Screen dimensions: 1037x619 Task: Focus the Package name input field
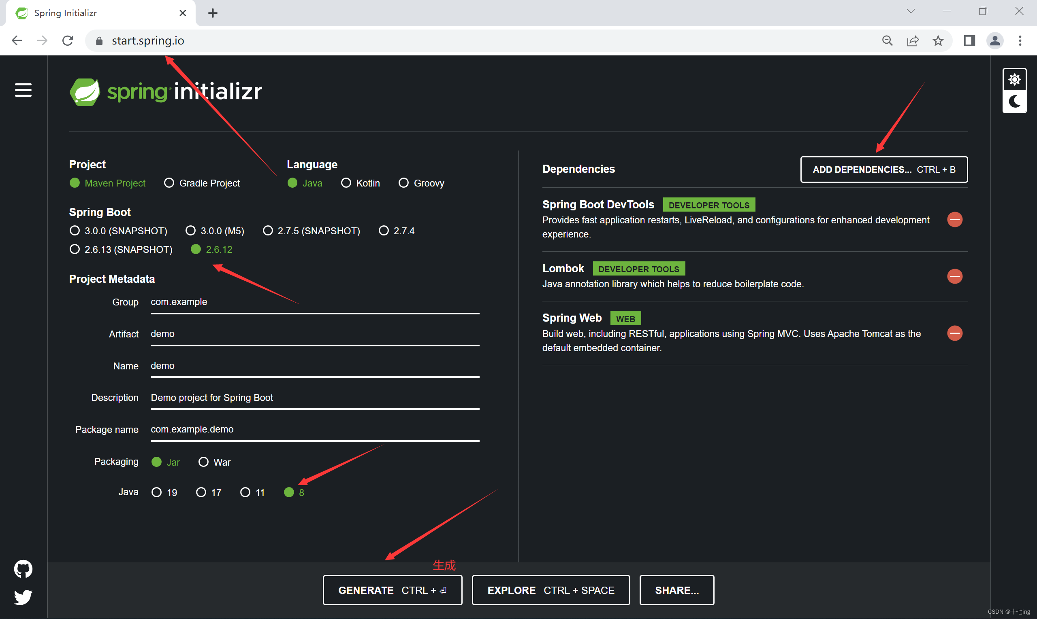(315, 430)
